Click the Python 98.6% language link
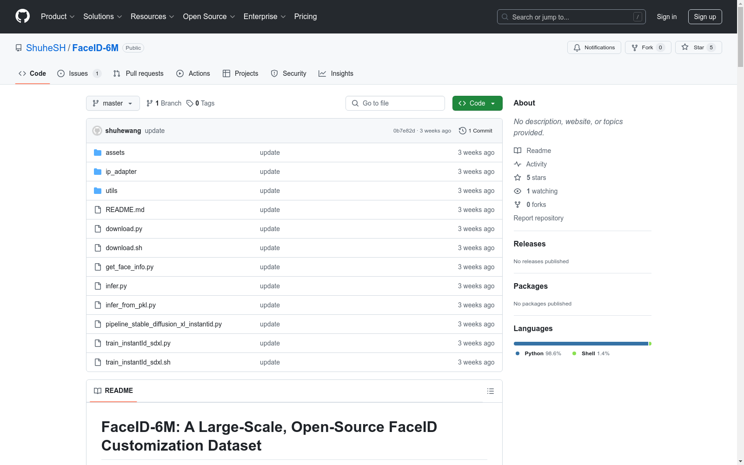Image resolution: width=744 pixels, height=465 pixels. (538, 353)
